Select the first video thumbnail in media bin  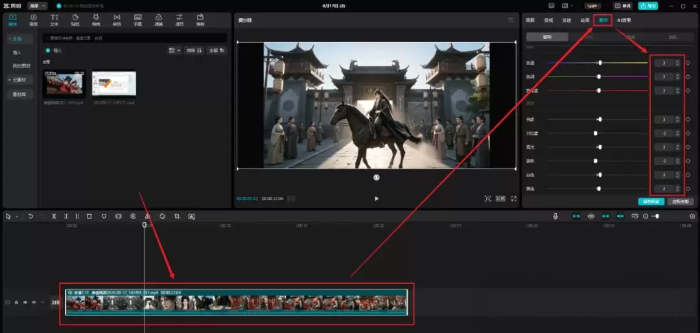click(x=64, y=84)
